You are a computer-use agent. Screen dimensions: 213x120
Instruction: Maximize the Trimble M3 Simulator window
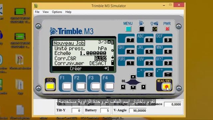(170, 5)
